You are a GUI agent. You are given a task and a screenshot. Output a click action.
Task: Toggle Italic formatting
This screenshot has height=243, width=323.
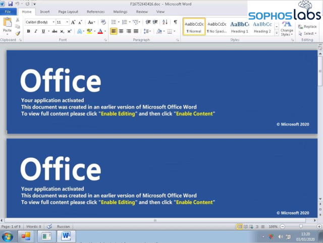tap(36, 31)
